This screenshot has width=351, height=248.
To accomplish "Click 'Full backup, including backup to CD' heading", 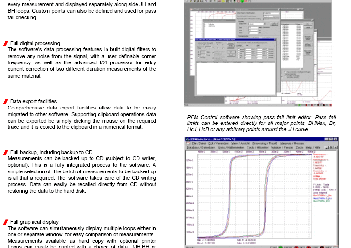I will [x=51, y=152].
